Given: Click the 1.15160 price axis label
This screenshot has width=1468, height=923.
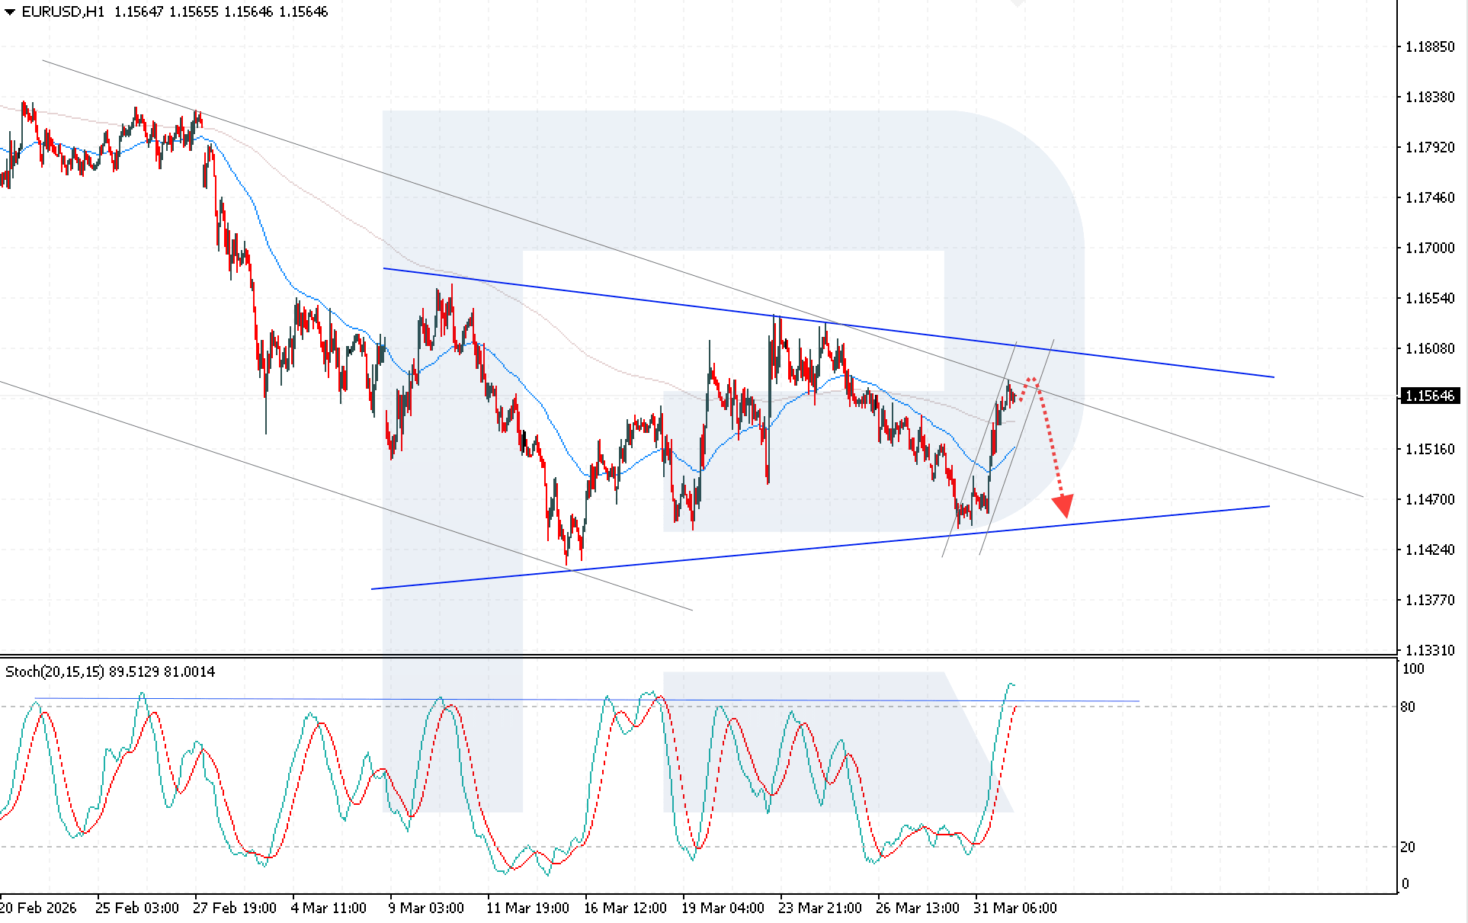Looking at the screenshot, I should tap(1430, 449).
